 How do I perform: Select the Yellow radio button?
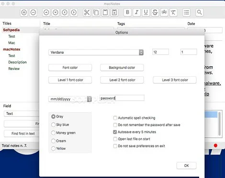point(53,148)
